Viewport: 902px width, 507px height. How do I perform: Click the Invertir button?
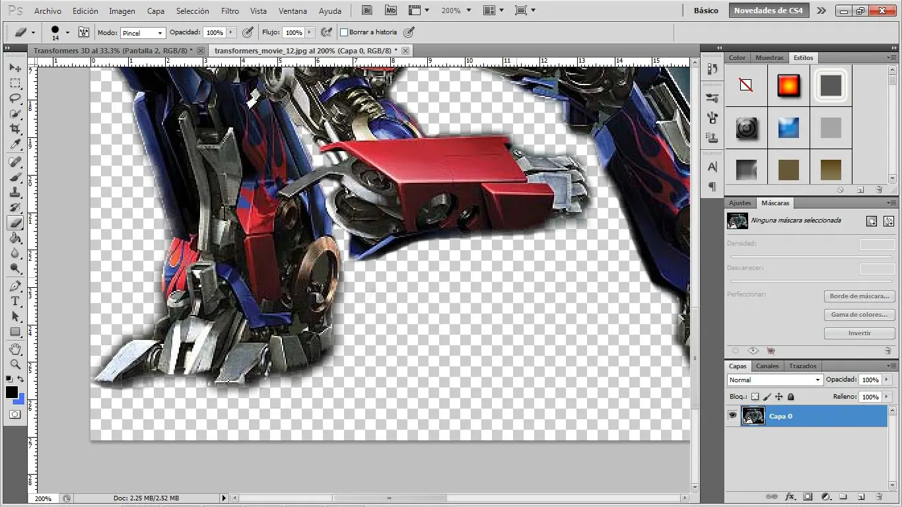tap(860, 333)
